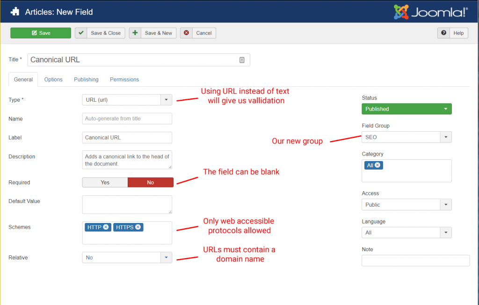Switch to the Permissions tab
The width and height of the screenshot is (479, 305).
(x=124, y=79)
